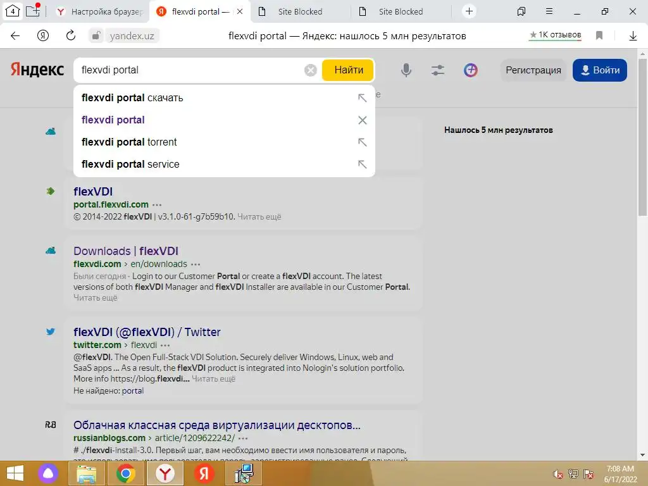The image size is (648, 486).
Task: Open the browser hamburger menu
Action: coord(549,11)
